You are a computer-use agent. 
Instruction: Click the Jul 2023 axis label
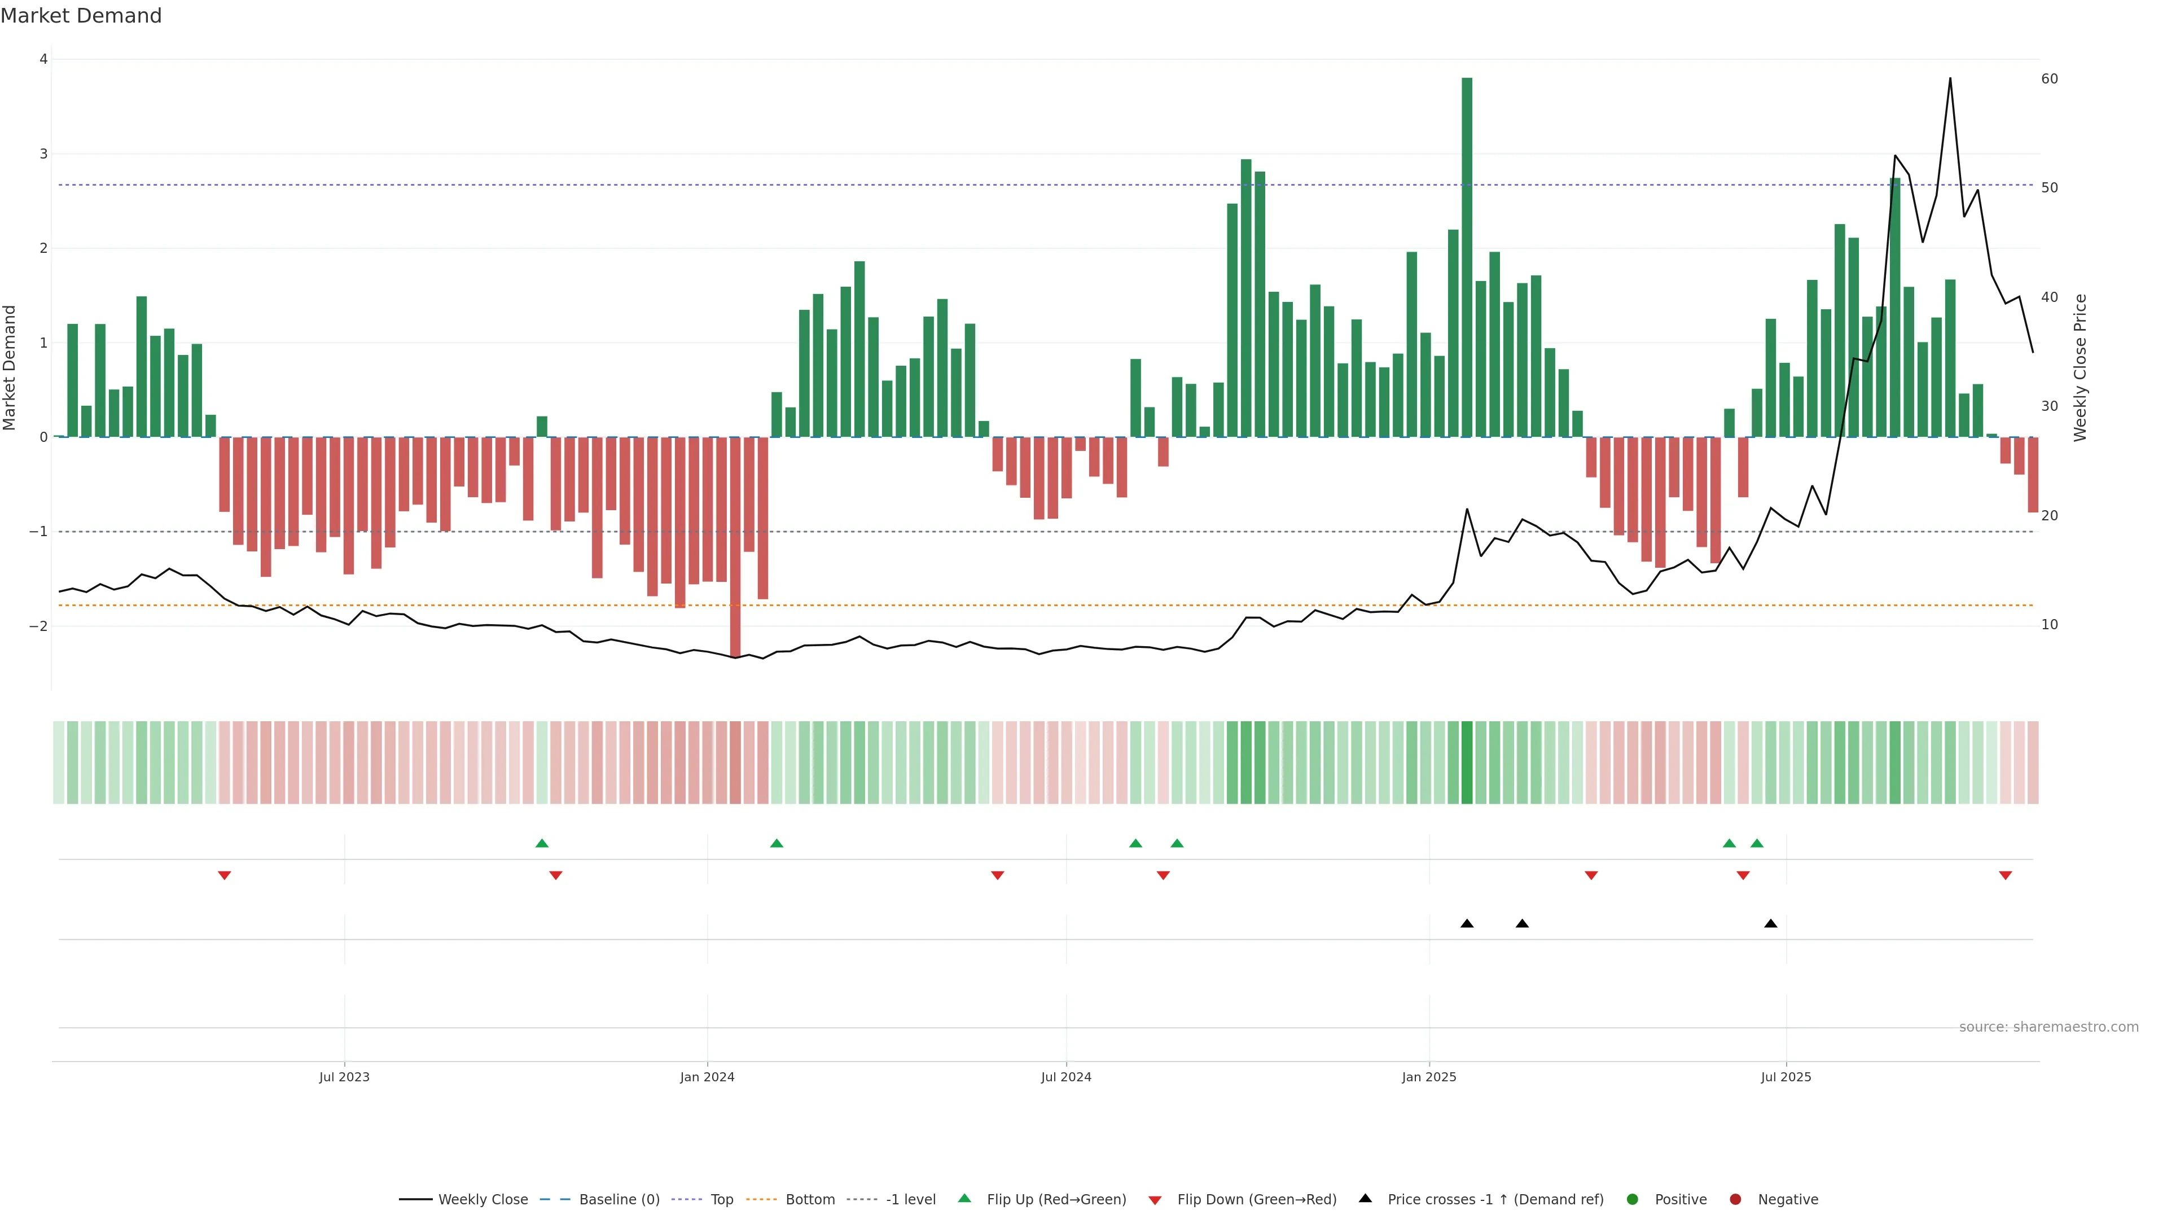pyautogui.click(x=344, y=1077)
